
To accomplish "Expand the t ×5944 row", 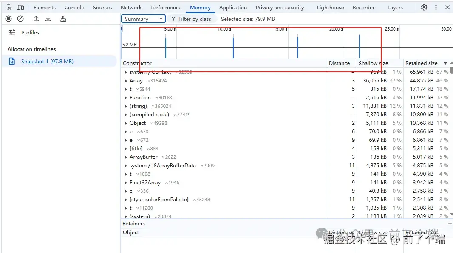I will click(x=126, y=89).
